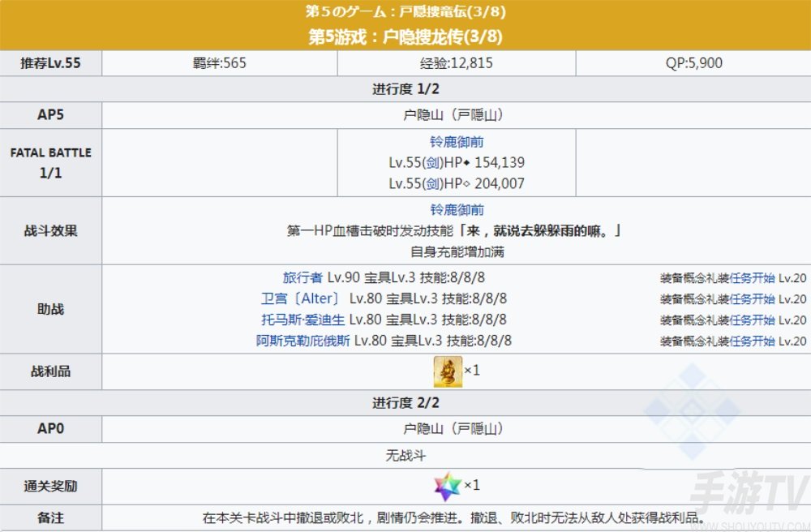Click the retreat note text 在本关卡战斗中撤退或败北
This screenshot has height=532, width=811.
tap(283, 518)
